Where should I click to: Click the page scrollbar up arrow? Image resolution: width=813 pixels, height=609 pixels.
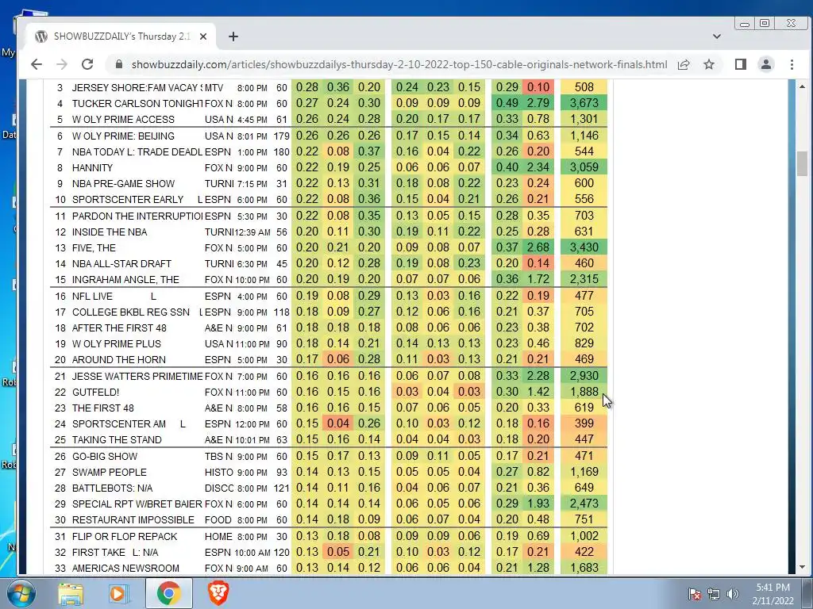[x=802, y=86]
